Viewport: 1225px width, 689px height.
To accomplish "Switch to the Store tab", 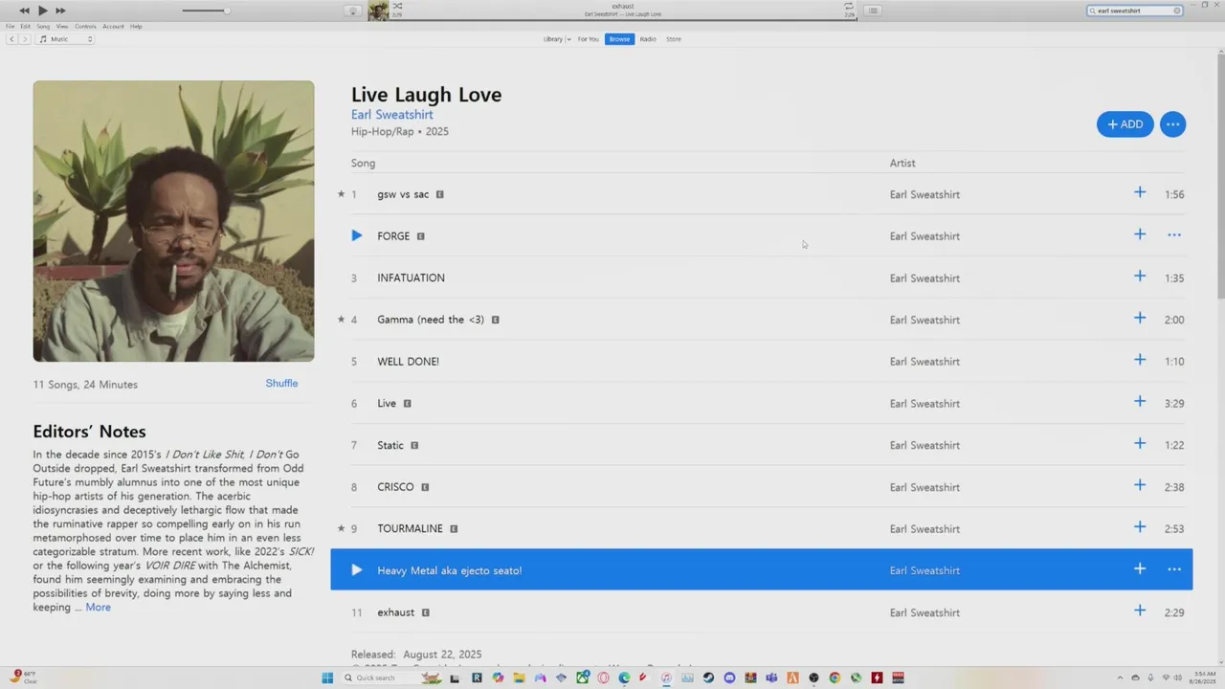I will pos(674,39).
